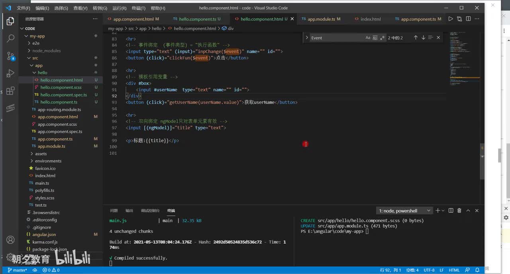Open Source Control view in activity bar
The height and width of the screenshot is (274, 510).
[11, 56]
